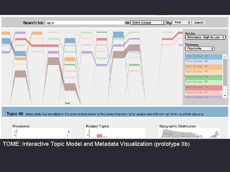Select Topic Number: 84 in list
Viewport: 230px width, 172px height.
[x=203, y=97]
